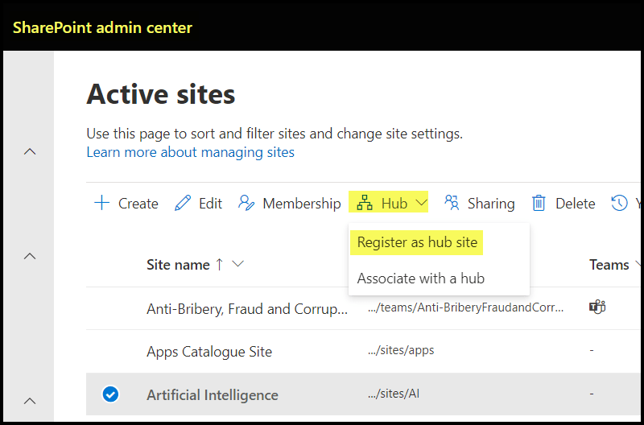Screen dimensions: 644x425
Task: Uncheck the Artificial Intelligence site checkbox
Action: [111, 394]
